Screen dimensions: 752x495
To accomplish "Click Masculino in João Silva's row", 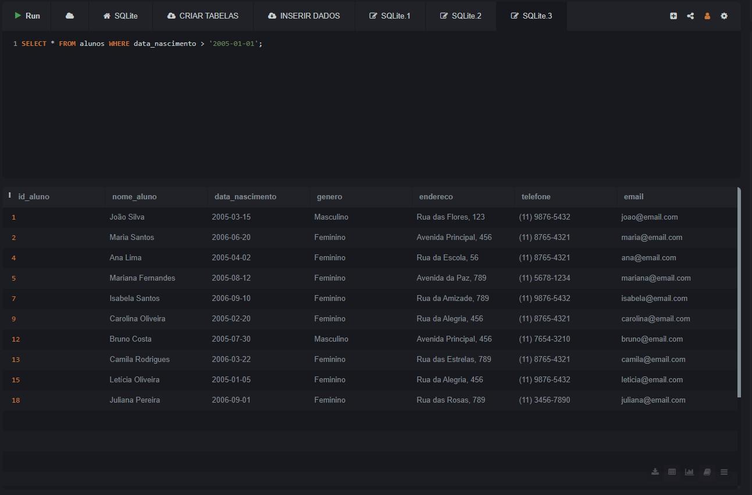I will [x=332, y=217].
